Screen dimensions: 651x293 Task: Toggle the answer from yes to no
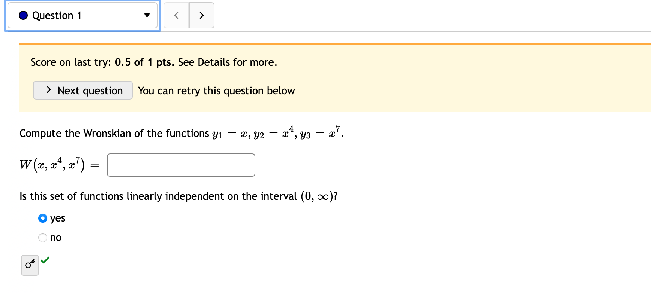43,238
